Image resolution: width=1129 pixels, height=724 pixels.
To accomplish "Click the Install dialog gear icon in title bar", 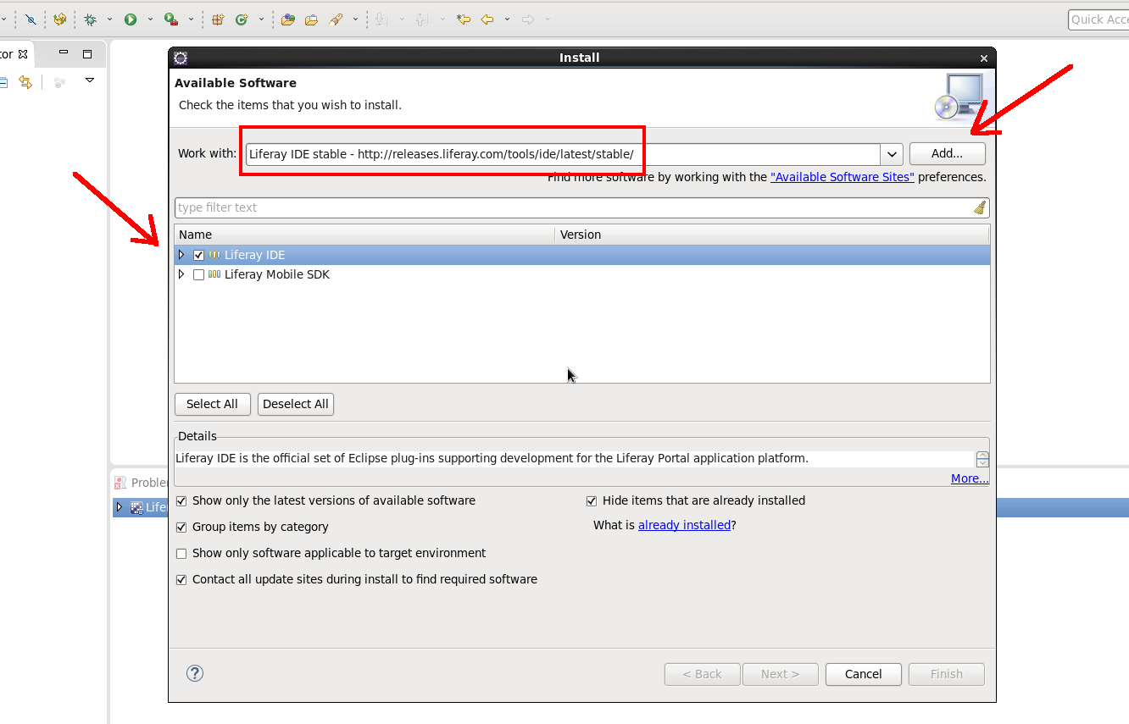I will click(x=181, y=58).
